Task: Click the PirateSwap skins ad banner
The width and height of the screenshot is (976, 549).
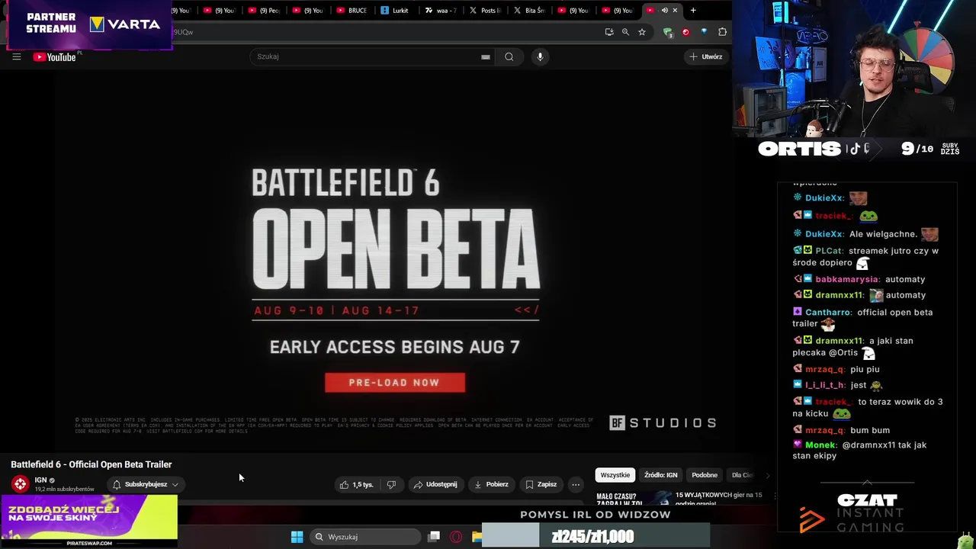Action: [x=89, y=521]
